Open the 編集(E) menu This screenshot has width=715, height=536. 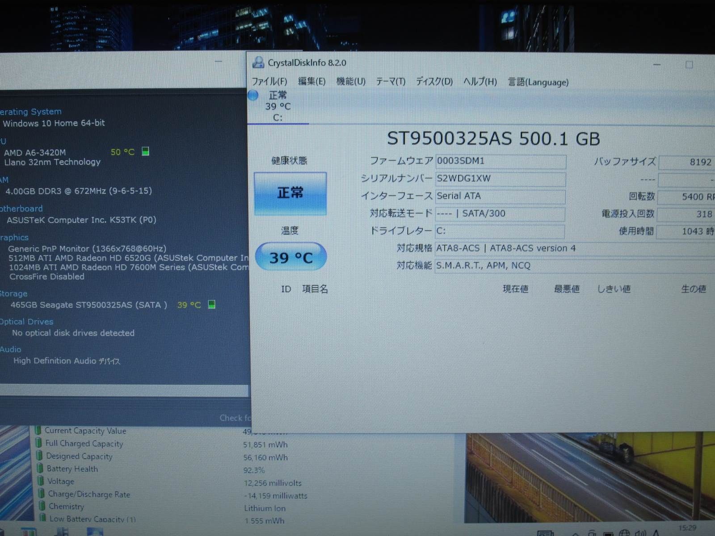(311, 81)
